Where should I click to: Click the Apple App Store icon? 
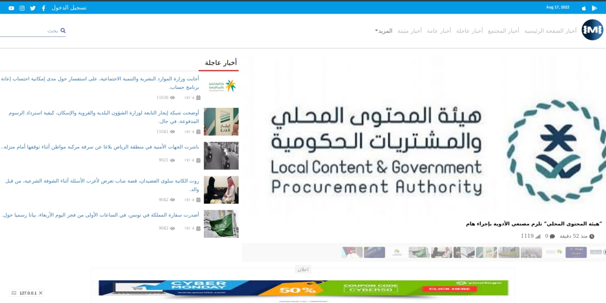point(583,8)
